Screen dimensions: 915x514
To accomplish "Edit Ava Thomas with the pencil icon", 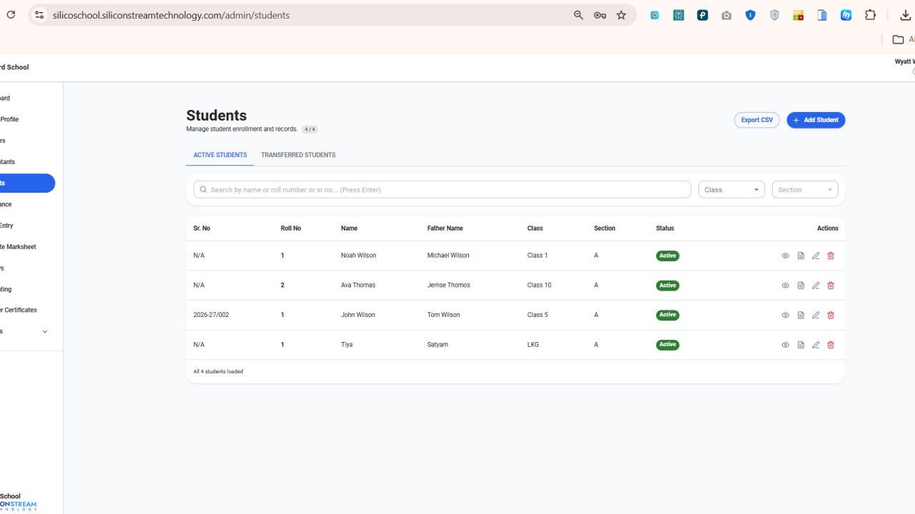I will coord(816,286).
